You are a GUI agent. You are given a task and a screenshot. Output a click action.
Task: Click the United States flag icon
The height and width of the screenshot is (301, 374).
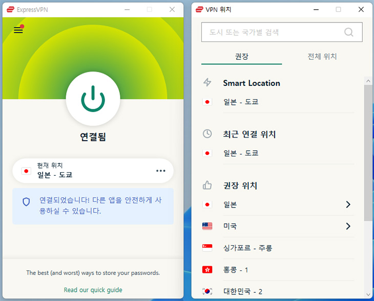207,226
